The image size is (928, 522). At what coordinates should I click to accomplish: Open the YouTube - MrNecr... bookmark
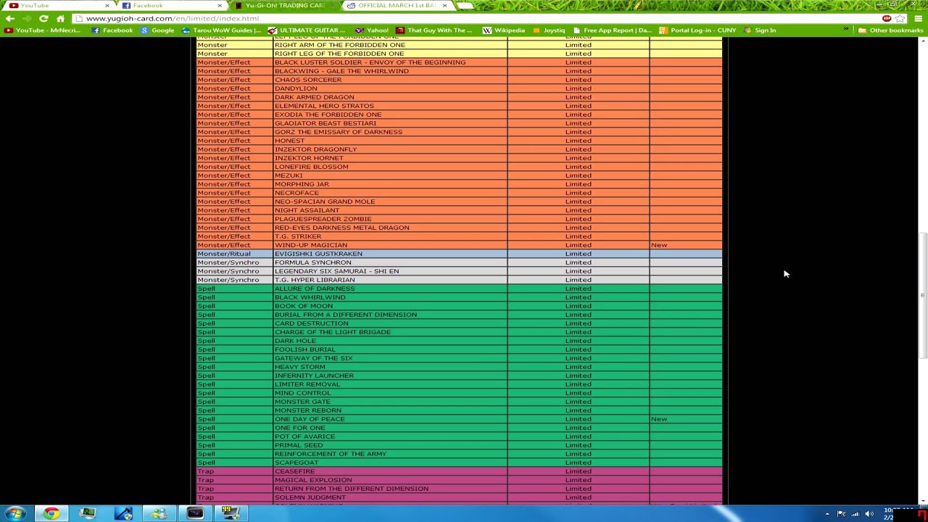(43, 30)
